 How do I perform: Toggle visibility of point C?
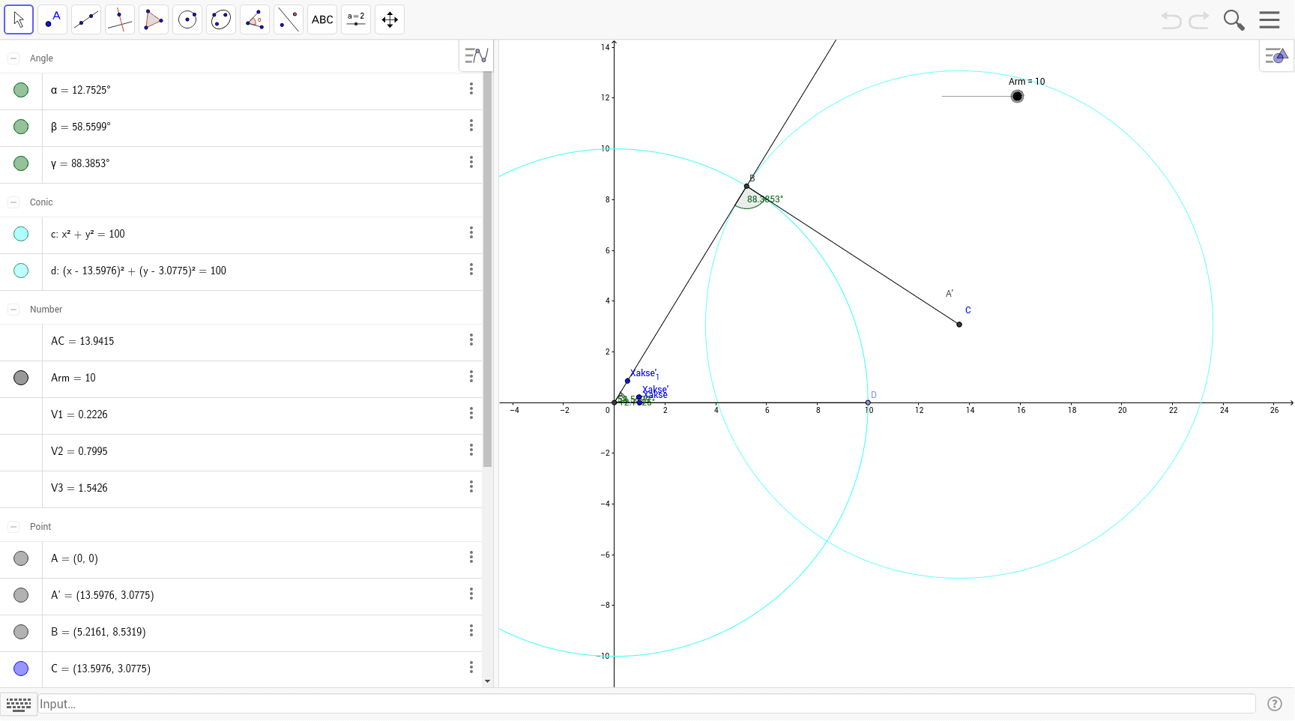pyautogui.click(x=21, y=669)
